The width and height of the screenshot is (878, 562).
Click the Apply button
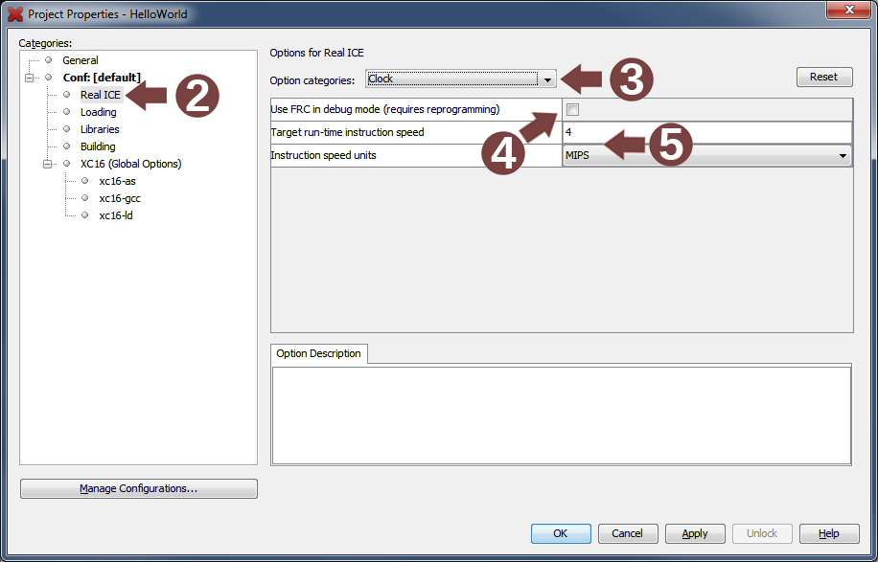(x=694, y=533)
